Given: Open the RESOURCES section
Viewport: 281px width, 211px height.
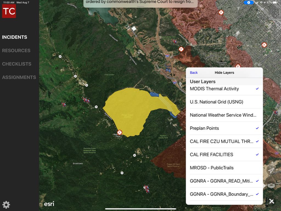Looking at the screenshot, I should point(16,51).
